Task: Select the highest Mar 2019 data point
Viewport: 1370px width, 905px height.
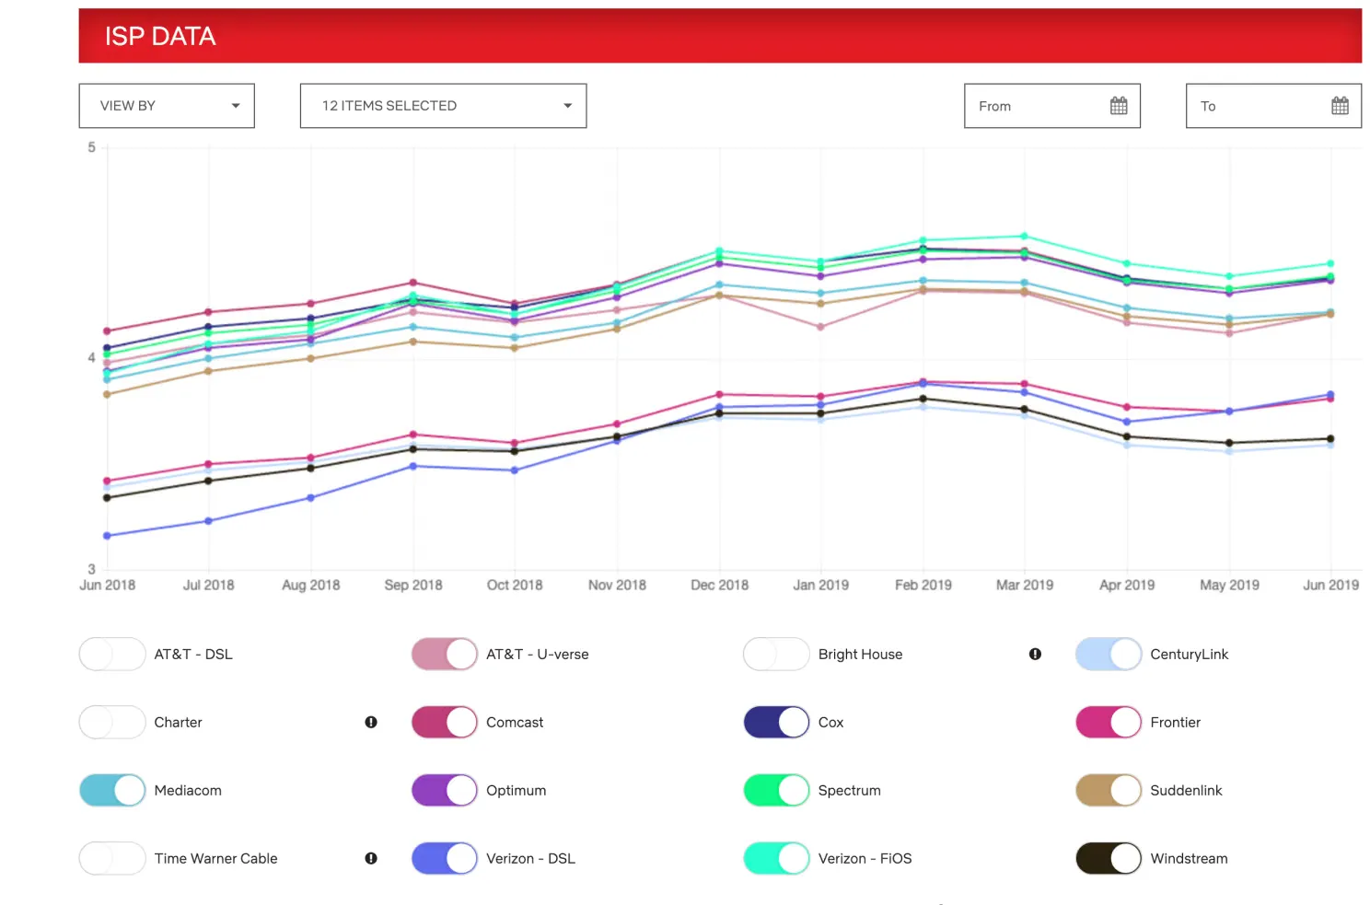Action: tap(1025, 237)
